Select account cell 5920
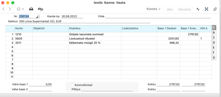Screen dimensions: 221x97 click(x=23, y=38)
